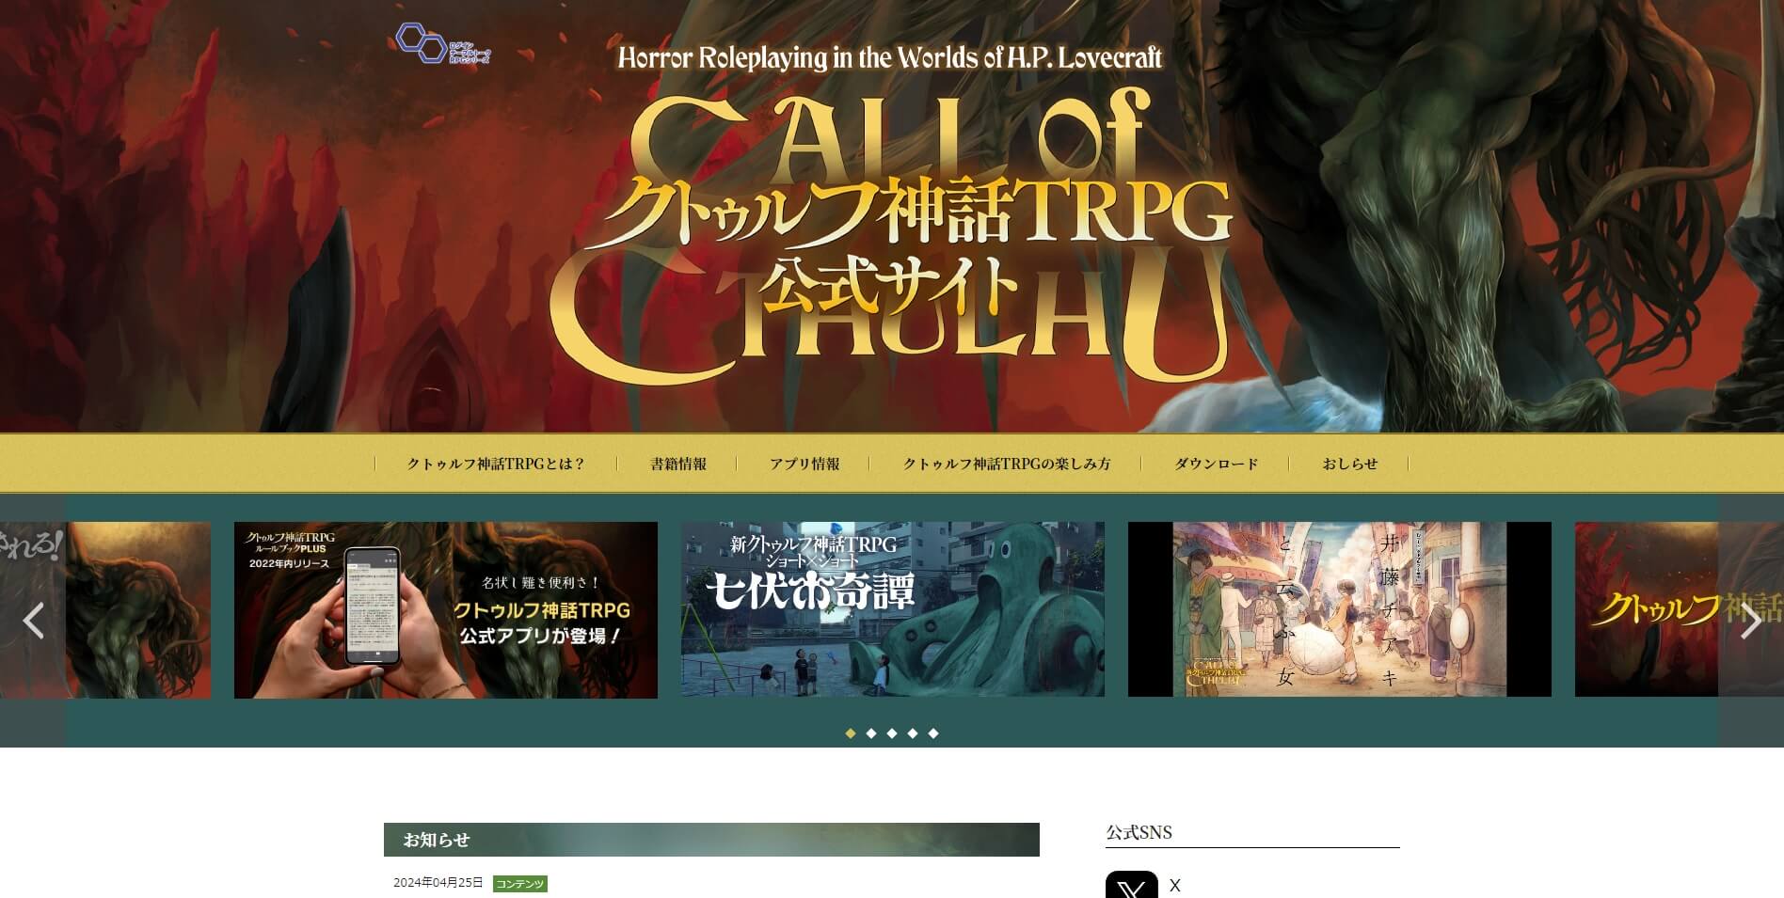Jump to third carousel dot

point(892,733)
